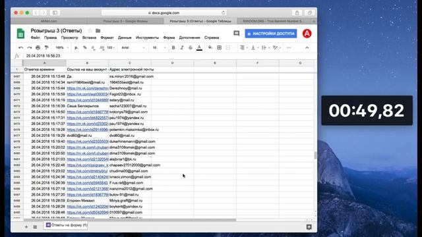
Task: Star the Розыгрыш 3 (Ответы) document
Action: [90, 31]
